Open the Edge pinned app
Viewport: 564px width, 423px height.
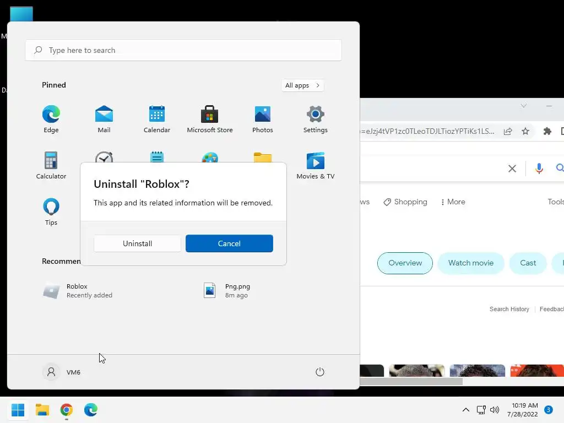(51, 119)
